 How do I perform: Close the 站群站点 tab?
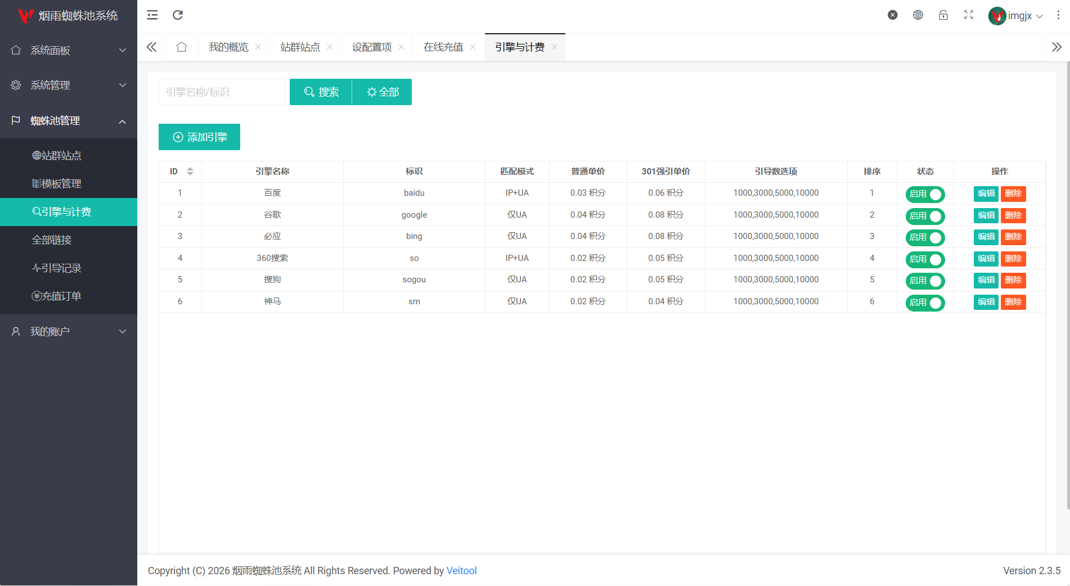pos(330,47)
